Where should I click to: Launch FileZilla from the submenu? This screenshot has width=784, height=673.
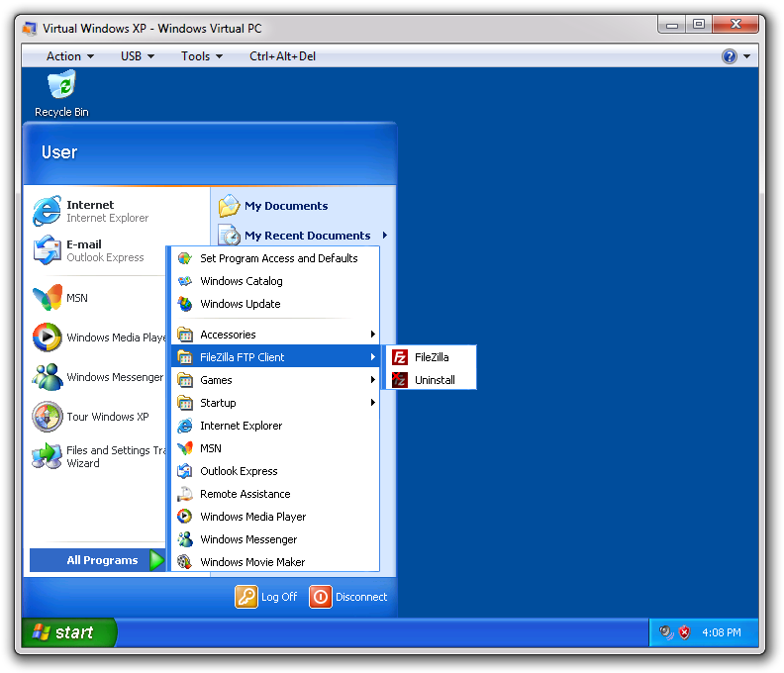pos(431,357)
